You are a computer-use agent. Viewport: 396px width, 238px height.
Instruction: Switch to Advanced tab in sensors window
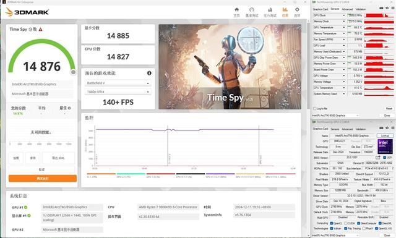click(347, 9)
